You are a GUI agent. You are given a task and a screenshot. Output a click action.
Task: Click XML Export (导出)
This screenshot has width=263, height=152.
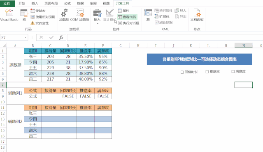coord(180,16)
